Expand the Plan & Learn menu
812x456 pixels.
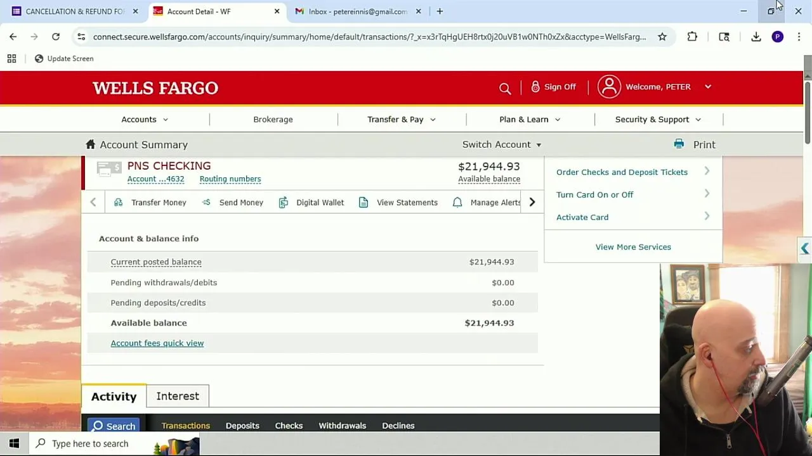click(x=530, y=119)
